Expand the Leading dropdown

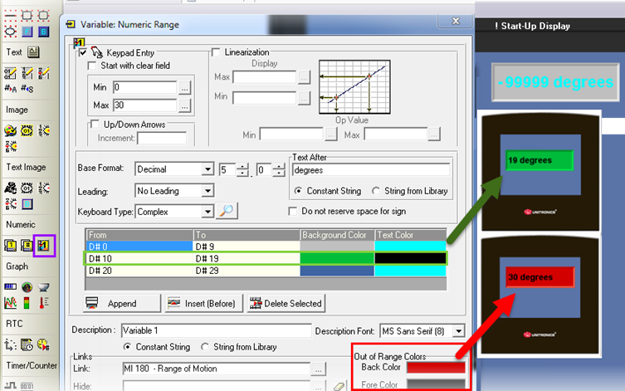[208, 191]
